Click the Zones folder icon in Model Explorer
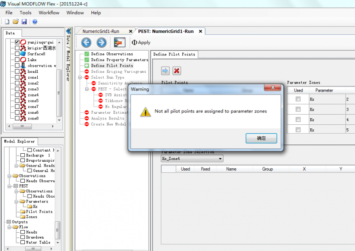 [x=23, y=217]
